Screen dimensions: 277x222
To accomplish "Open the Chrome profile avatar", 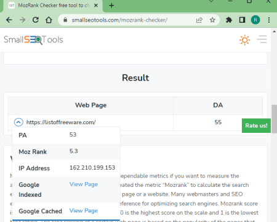I will click(x=255, y=20).
